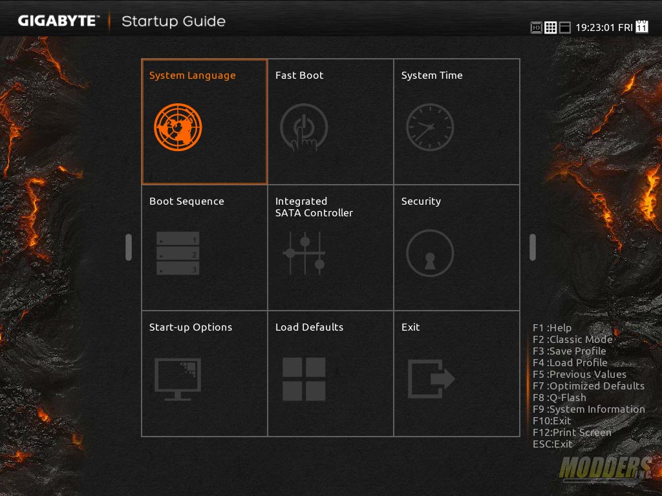The height and width of the screenshot is (496, 662).
Task: Click F7 Optimized Defaults shortcut text
Action: click(x=588, y=386)
